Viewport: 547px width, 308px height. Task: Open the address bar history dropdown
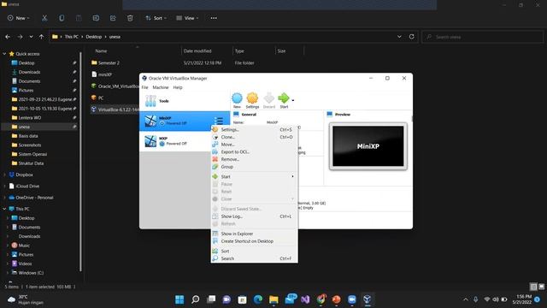tap(399, 37)
